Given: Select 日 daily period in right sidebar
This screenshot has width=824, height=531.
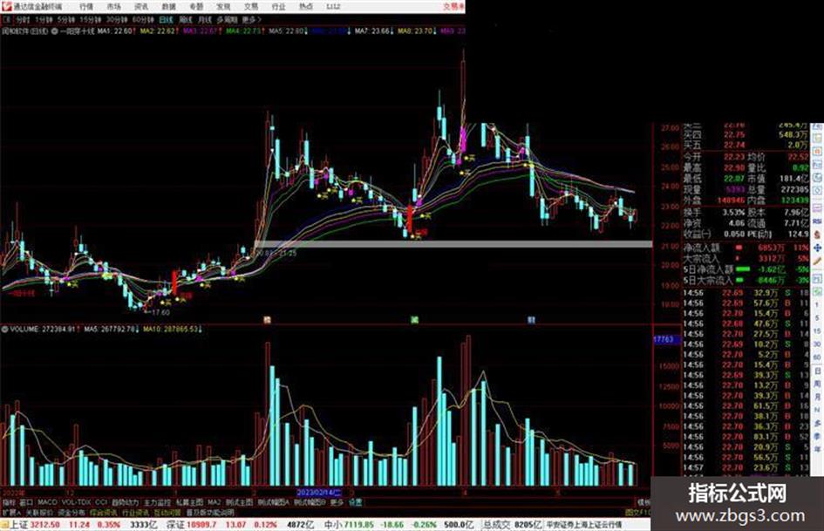Looking at the screenshot, I should pos(817,371).
